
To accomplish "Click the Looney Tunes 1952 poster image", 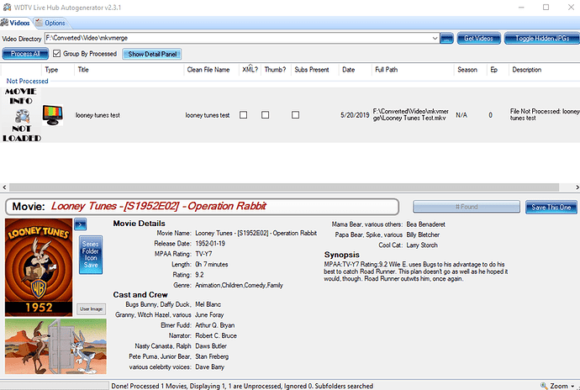I will [39, 267].
